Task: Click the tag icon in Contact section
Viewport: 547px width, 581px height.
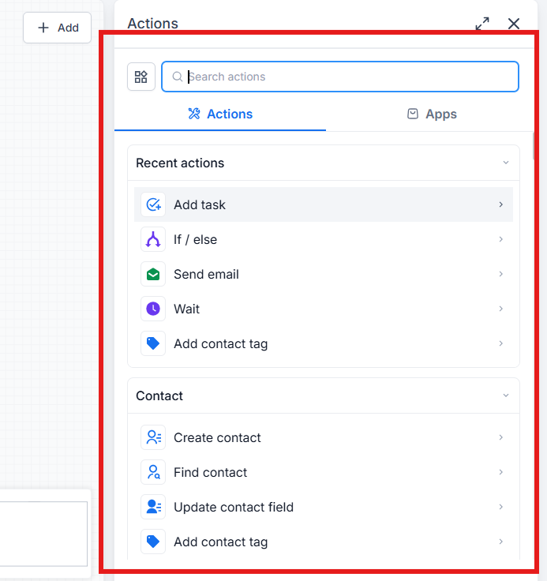Action: click(x=153, y=542)
